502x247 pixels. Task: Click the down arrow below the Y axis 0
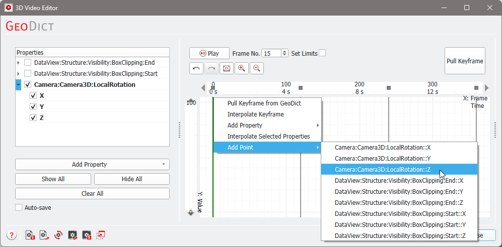point(191,214)
